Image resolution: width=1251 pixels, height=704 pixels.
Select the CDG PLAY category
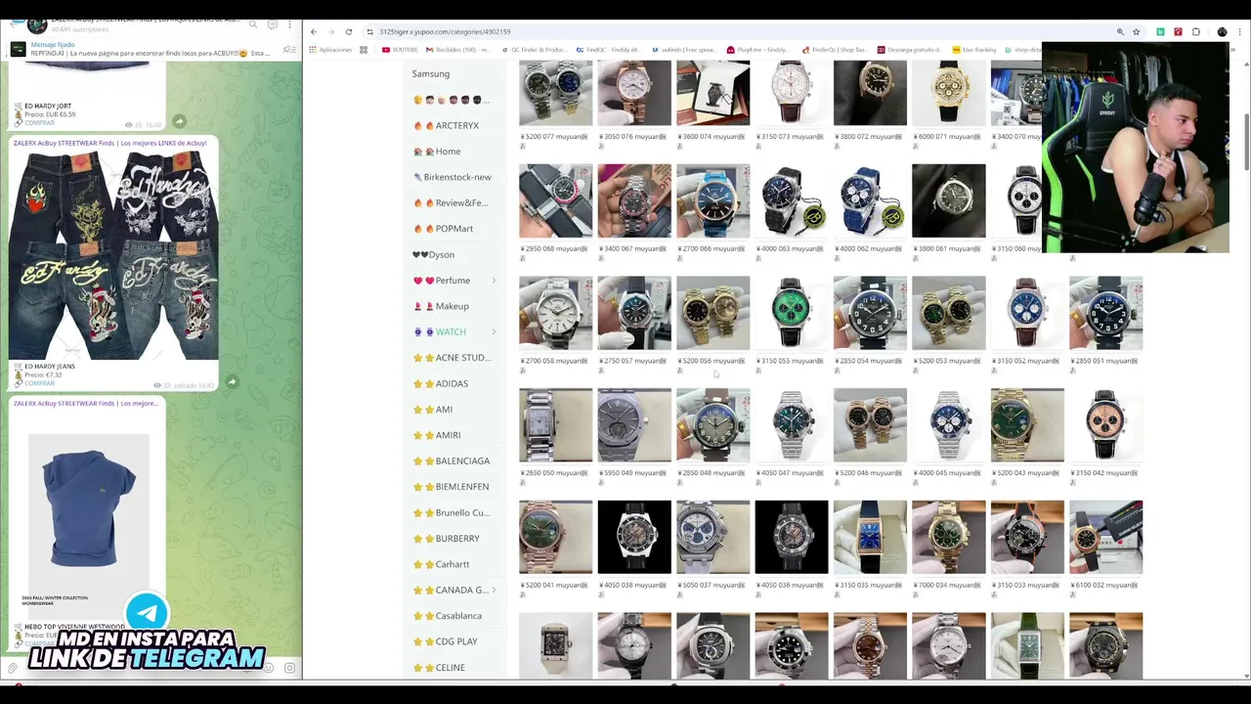(446, 641)
